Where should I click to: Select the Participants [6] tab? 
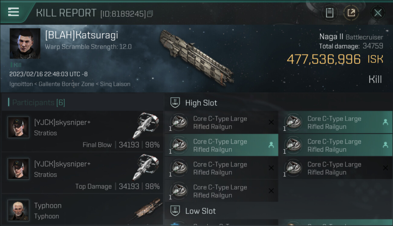pos(38,102)
